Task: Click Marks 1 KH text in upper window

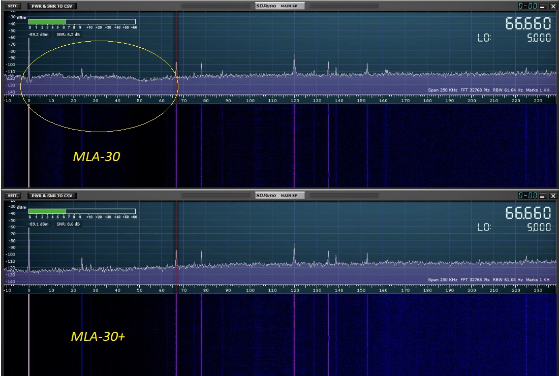Action: 538,90
